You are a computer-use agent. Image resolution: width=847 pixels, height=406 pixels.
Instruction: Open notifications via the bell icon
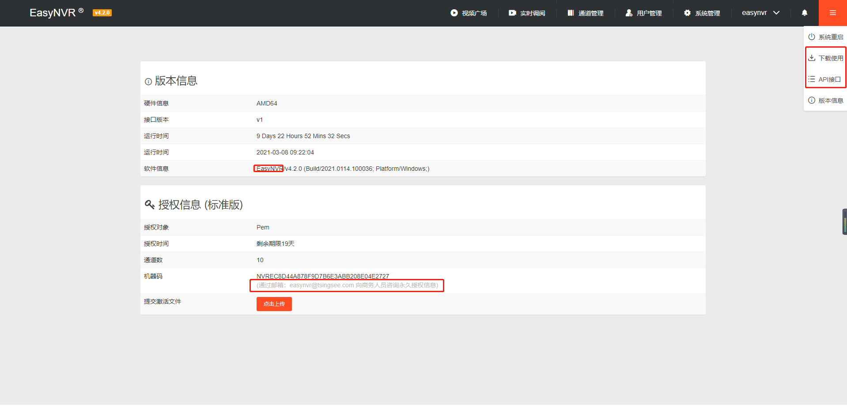point(805,13)
